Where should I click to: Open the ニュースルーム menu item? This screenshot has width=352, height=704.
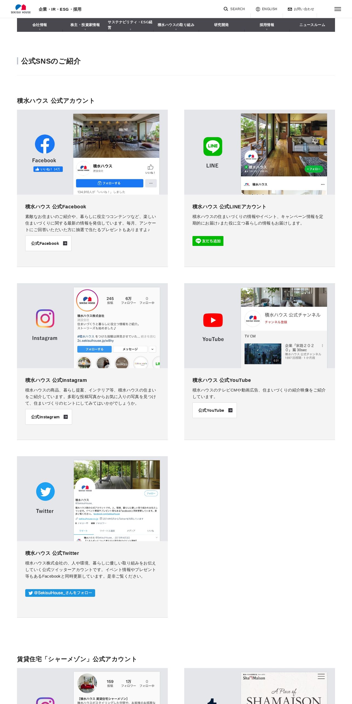point(312,25)
